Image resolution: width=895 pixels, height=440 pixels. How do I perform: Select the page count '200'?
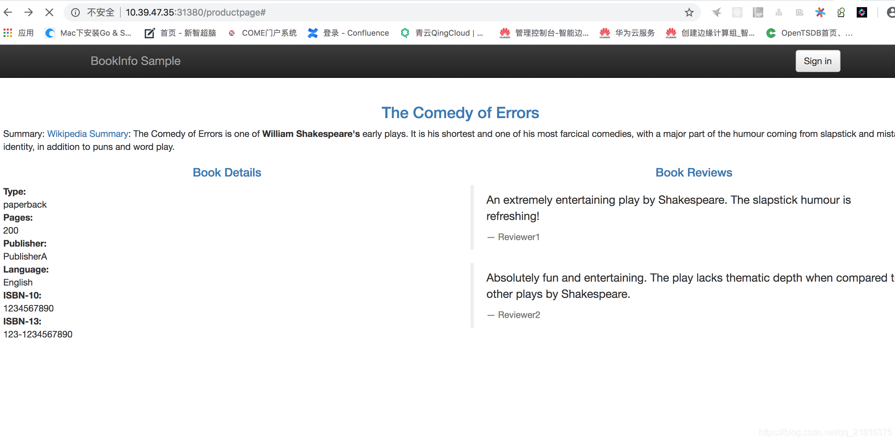coord(11,231)
